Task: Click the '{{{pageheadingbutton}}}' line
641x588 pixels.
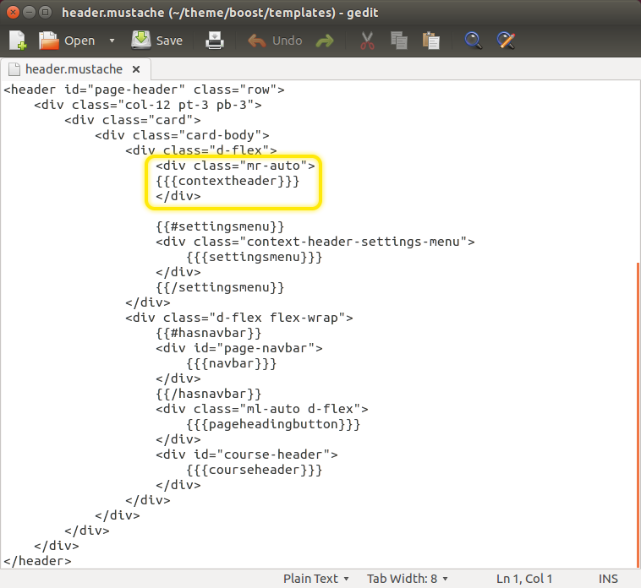Action: [x=273, y=424]
